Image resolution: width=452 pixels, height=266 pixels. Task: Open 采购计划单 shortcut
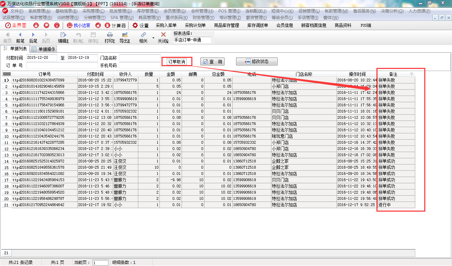(195, 25)
